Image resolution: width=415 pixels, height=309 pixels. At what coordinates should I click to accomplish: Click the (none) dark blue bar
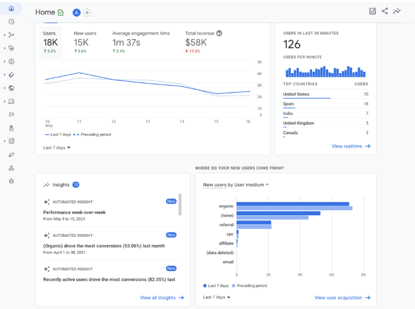pos(278,213)
